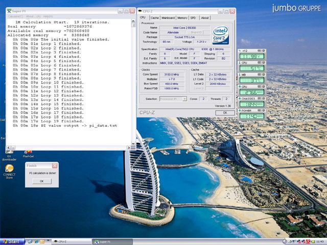327x245 pixels.
Task: Click the display-mode icon on the CPU temperature panel
Action: (x=260, y=62)
